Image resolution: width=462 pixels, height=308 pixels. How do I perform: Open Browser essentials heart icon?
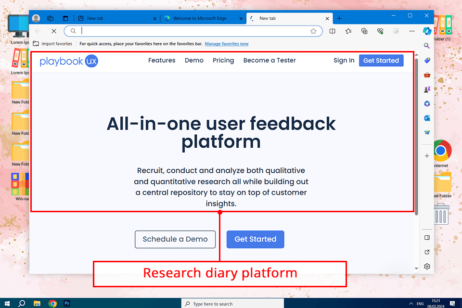(380, 31)
